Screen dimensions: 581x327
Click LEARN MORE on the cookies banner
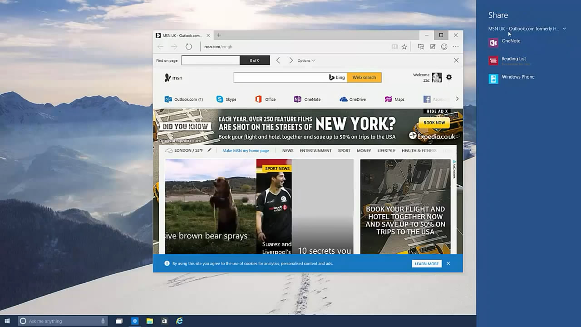426,263
